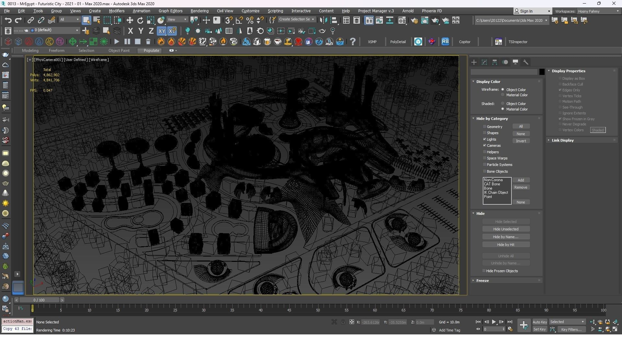
Task: Toggle the Angle Snap icon
Action: (x=239, y=20)
